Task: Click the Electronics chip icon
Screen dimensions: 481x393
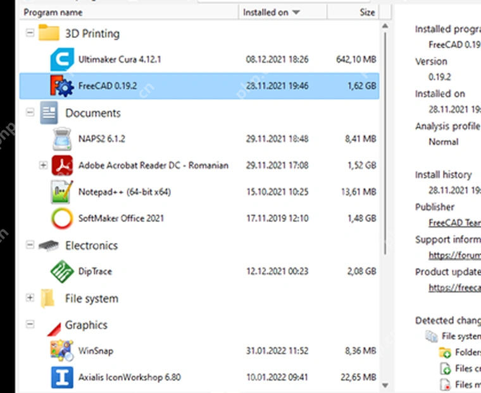Action: click(x=49, y=245)
